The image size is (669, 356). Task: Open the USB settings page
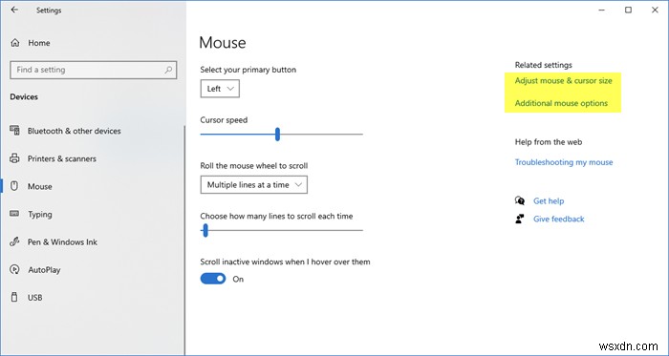(35, 298)
